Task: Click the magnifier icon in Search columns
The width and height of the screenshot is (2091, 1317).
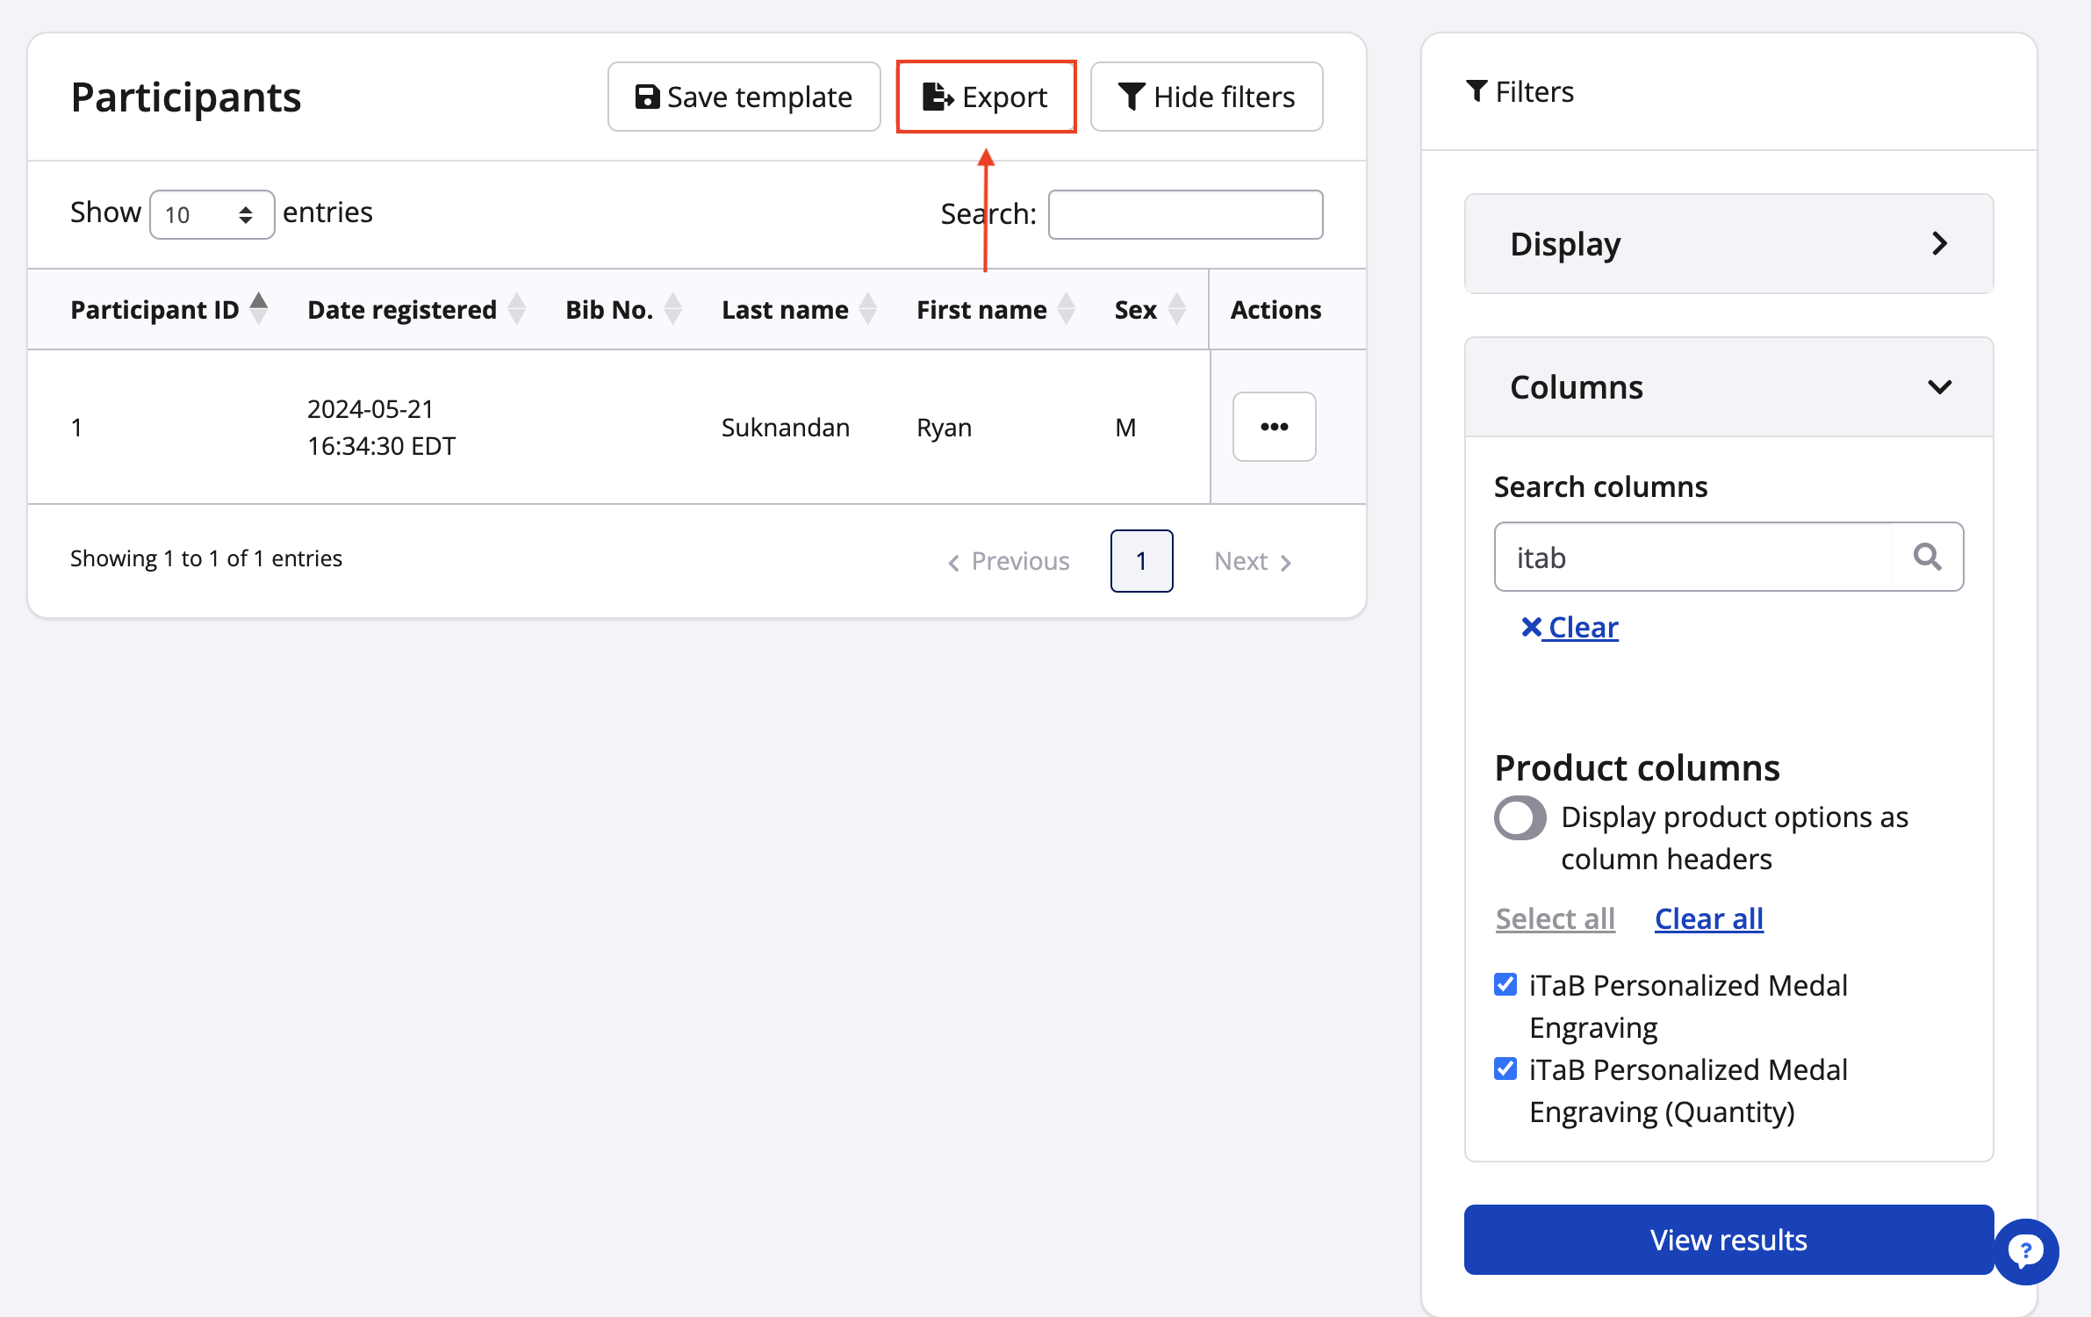Action: (1927, 557)
